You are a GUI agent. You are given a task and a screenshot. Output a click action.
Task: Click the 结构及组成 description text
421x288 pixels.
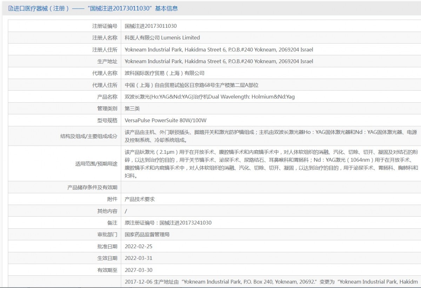270,136
